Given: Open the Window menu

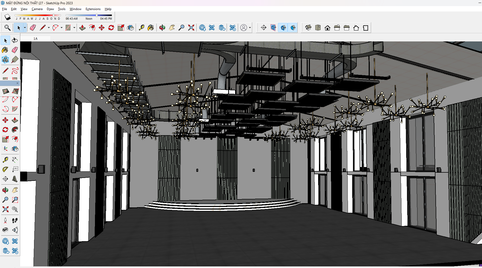Looking at the screenshot, I should (76, 9).
